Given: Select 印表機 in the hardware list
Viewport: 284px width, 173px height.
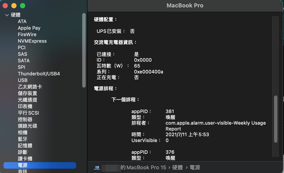Looking at the screenshot, I should [25, 107].
